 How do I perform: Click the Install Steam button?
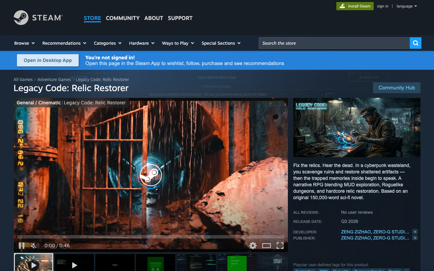tap(355, 6)
